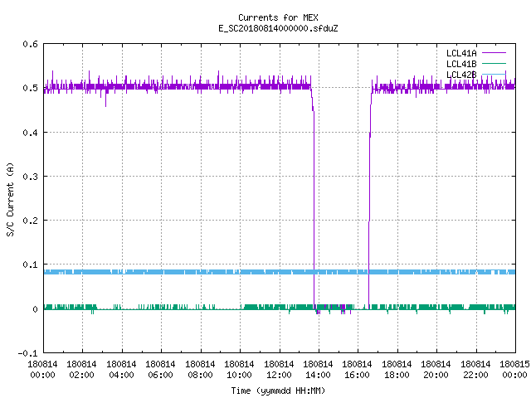Click the purple downward spike near 03:00

(105, 99)
